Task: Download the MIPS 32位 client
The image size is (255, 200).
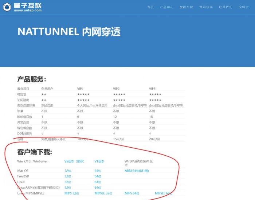Action: point(72,193)
